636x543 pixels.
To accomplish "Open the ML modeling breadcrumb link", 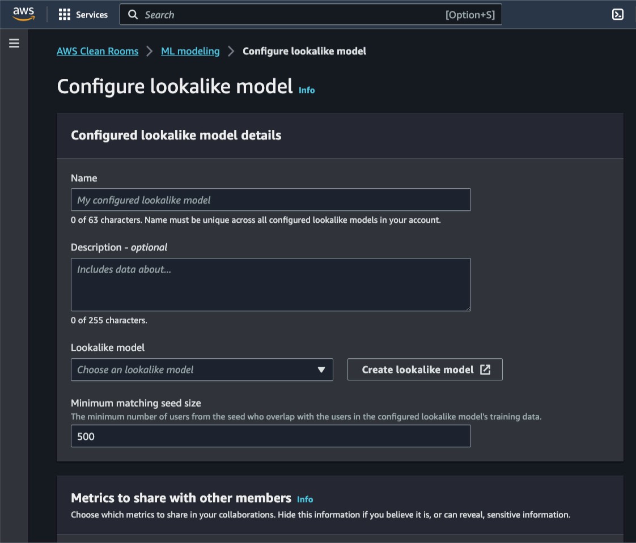I will click(x=190, y=51).
